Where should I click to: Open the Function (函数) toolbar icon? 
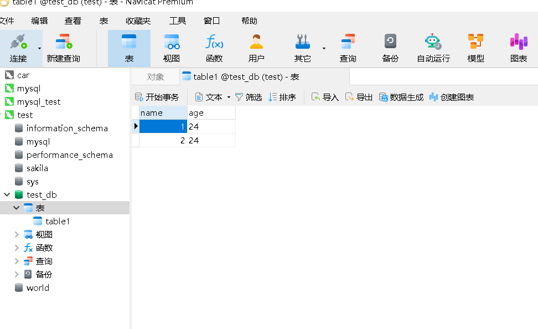click(x=214, y=48)
